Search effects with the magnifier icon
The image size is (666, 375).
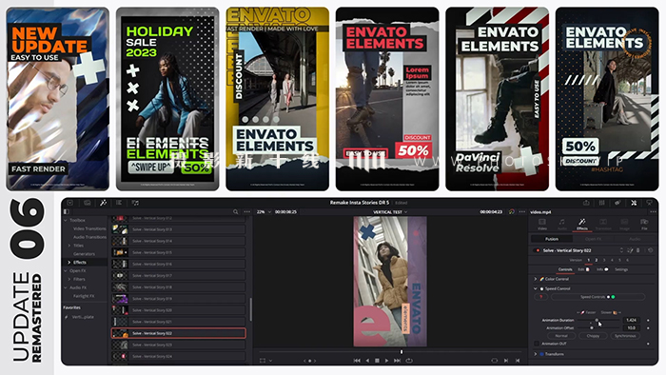(236, 211)
